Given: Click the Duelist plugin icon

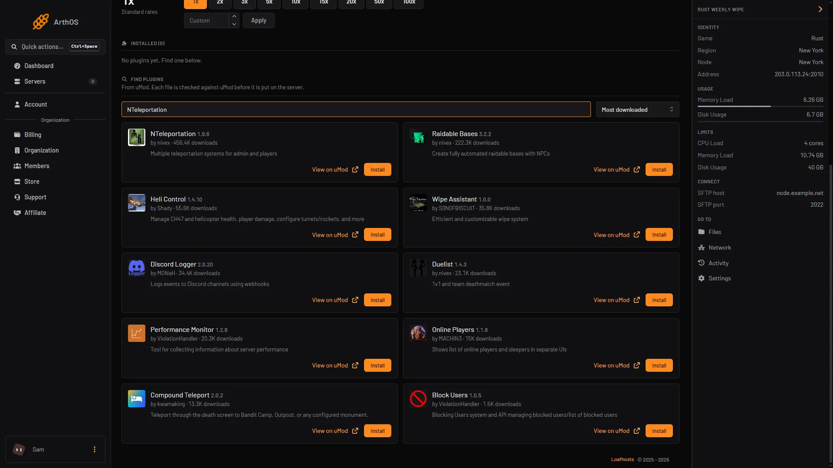Looking at the screenshot, I should (418, 268).
